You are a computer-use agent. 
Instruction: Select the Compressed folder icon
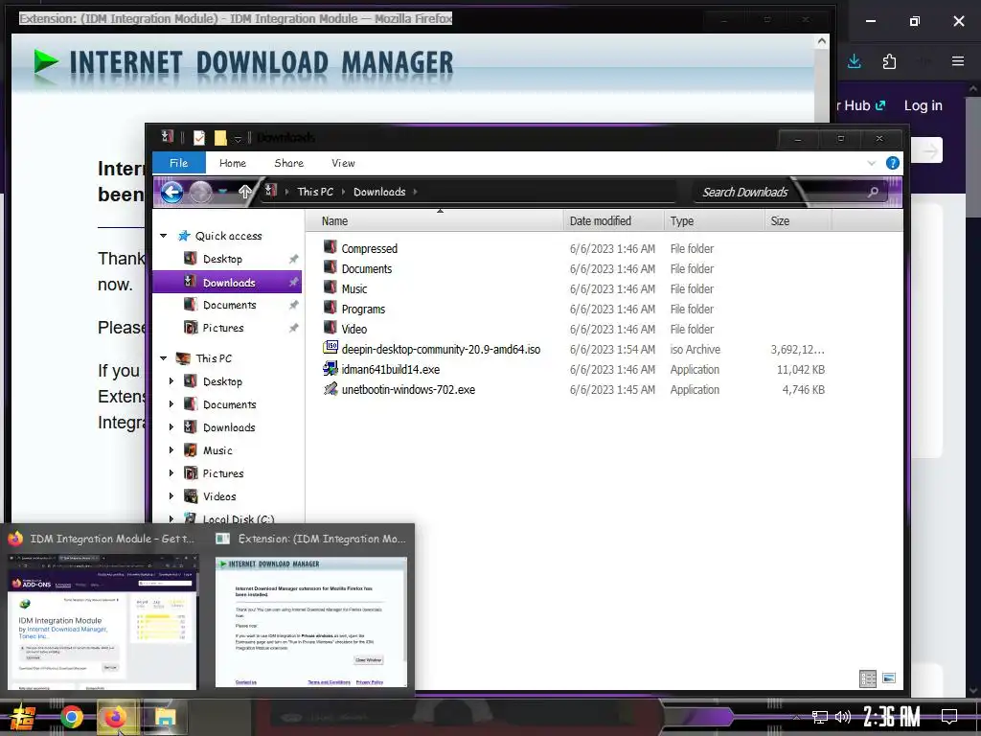click(x=331, y=247)
